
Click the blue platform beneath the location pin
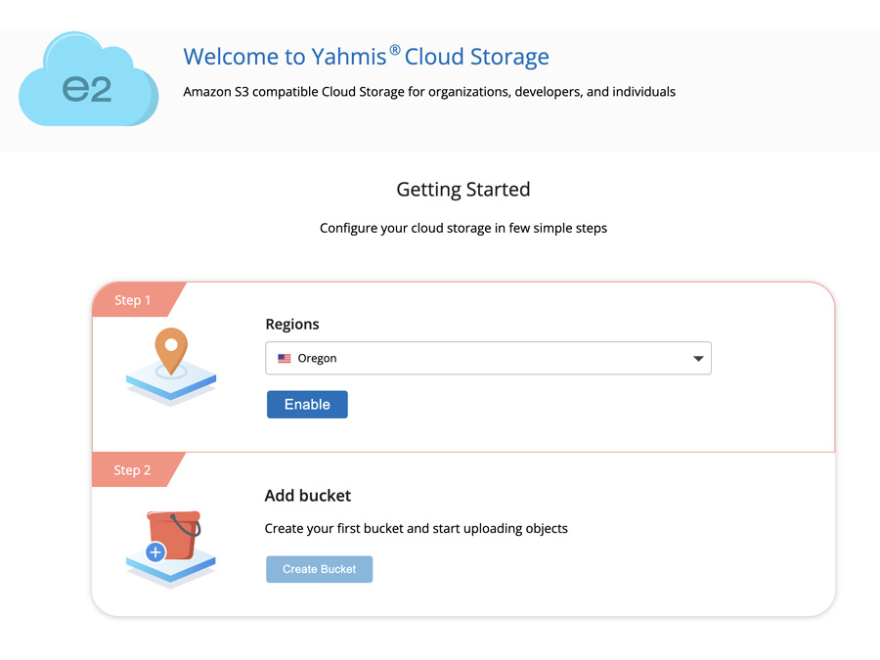[x=171, y=386]
